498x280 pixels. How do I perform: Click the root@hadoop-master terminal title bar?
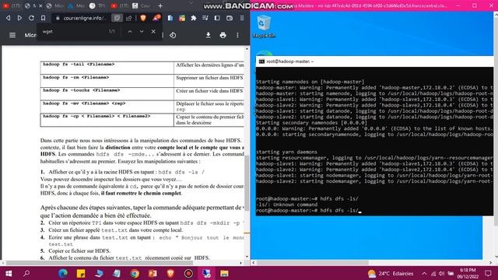click(375, 61)
